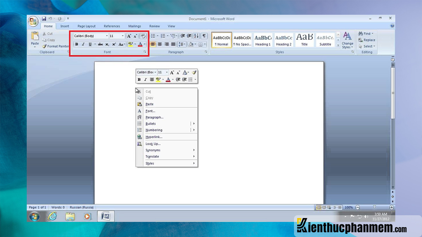Open Word Help question mark icon
This screenshot has height=237, width=422.
click(x=392, y=26)
